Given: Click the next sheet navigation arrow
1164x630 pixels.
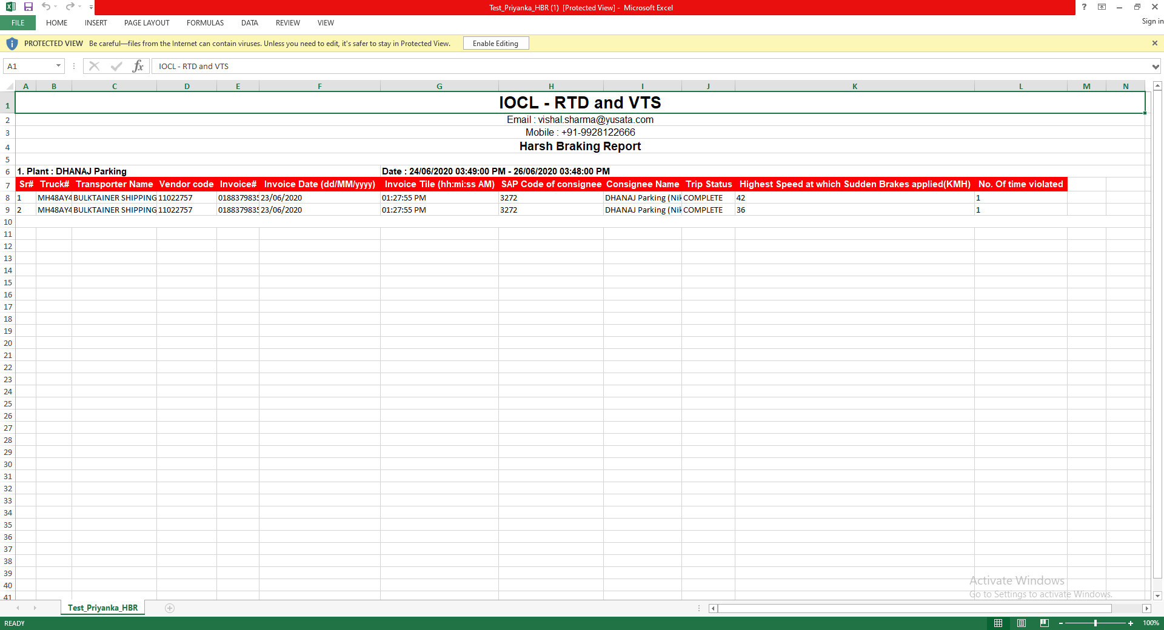Looking at the screenshot, I should [x=35, y=608].
